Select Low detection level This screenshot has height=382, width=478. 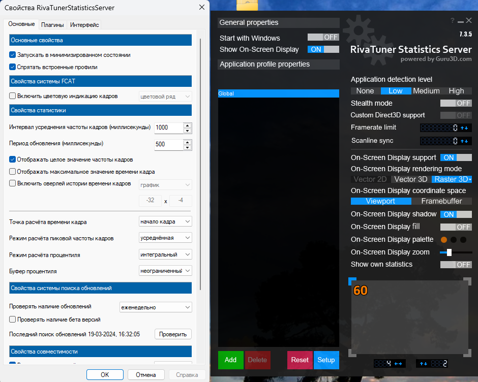(396, 91)
